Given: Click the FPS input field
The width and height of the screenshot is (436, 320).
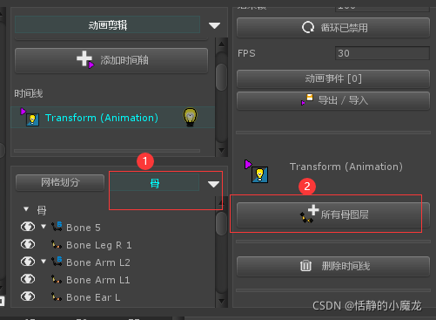Looking at the screenshot, I should coord(382,53).
